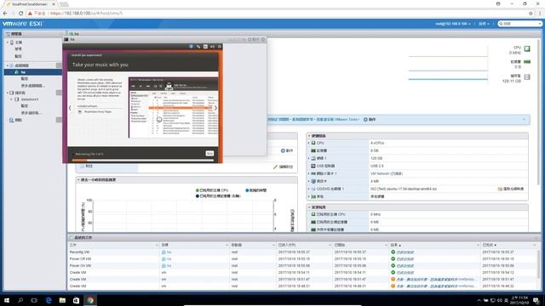Viewport: 545px width, 306px height.
Task: Click the Networking globe icon
Action: (x=11, y=120)
